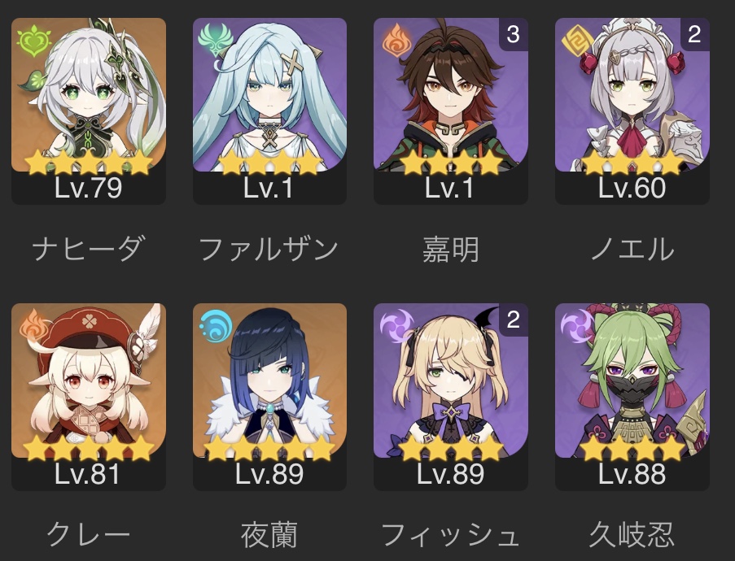Image resolution: width=735 pixels, height=561 pixels.
Task: Click the Electro element icon on Fischl
Action: coord(396,326)
